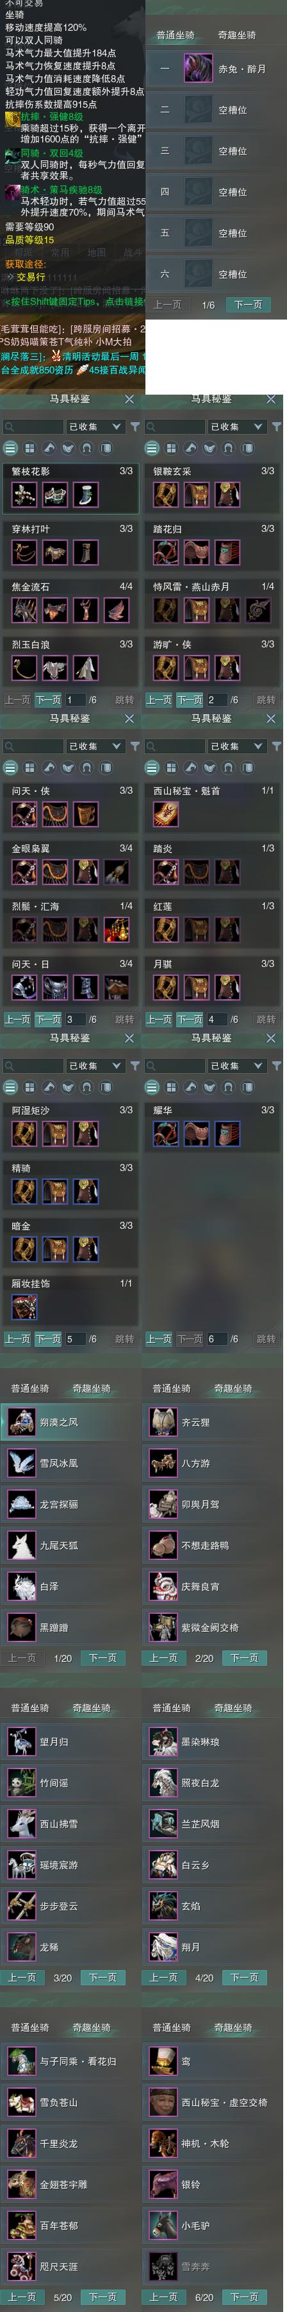This screenshot has height=2312, width=287.
Task: Select the 小毛驴 donkey mount icon
Action: pyautogui.click(x=163, y=2225)
